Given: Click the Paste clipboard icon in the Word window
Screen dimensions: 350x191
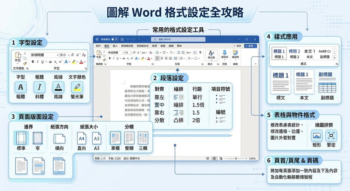Looking at the screenshot, I should pos(99,52).
